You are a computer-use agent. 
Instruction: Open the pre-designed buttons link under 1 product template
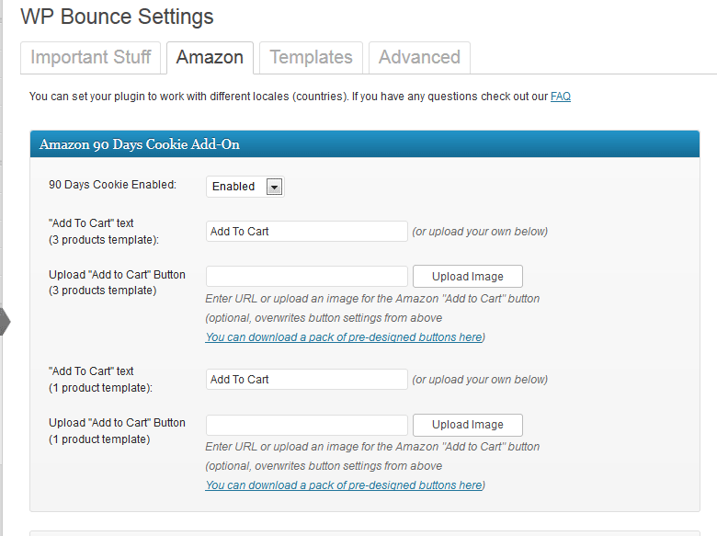tap(344, 485)
